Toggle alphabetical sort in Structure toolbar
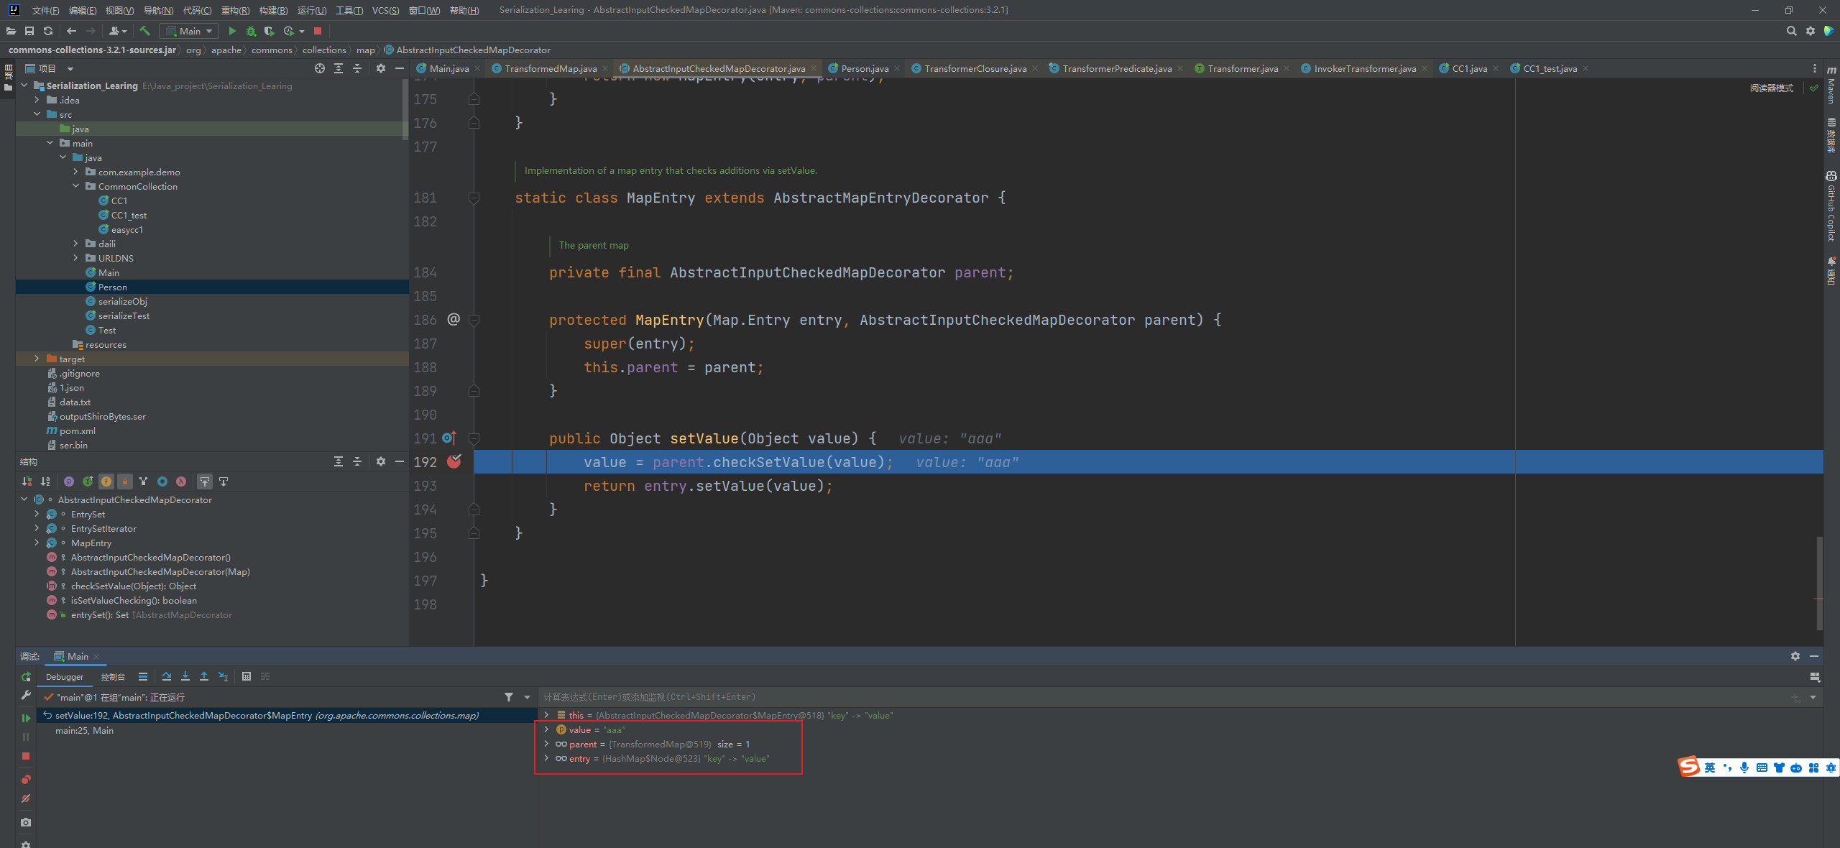This screenshot has height=848, width=1840. click(x=45, y=481)
